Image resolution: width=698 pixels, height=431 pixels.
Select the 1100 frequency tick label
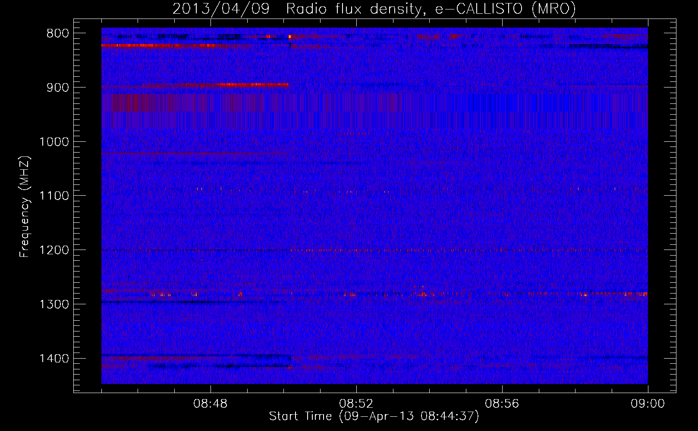click(54, 196)
